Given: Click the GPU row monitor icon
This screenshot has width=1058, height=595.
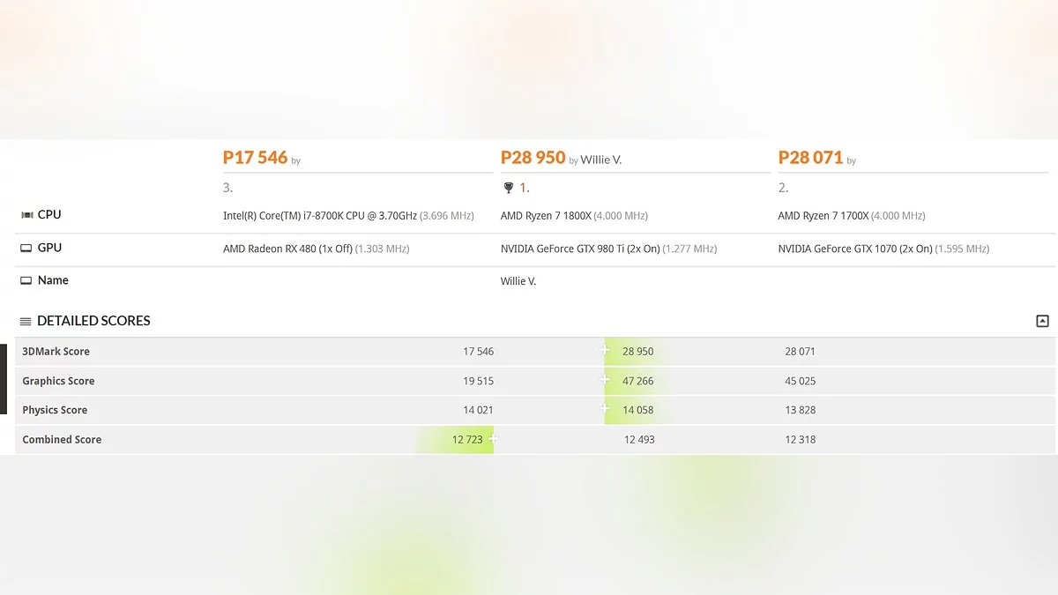Looking at the screenshot, I should click(26, 249).
